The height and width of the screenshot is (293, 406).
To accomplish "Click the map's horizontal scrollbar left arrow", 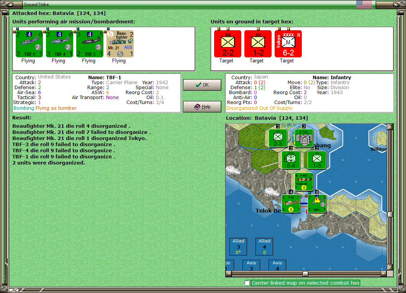I will tap(228, 273).
